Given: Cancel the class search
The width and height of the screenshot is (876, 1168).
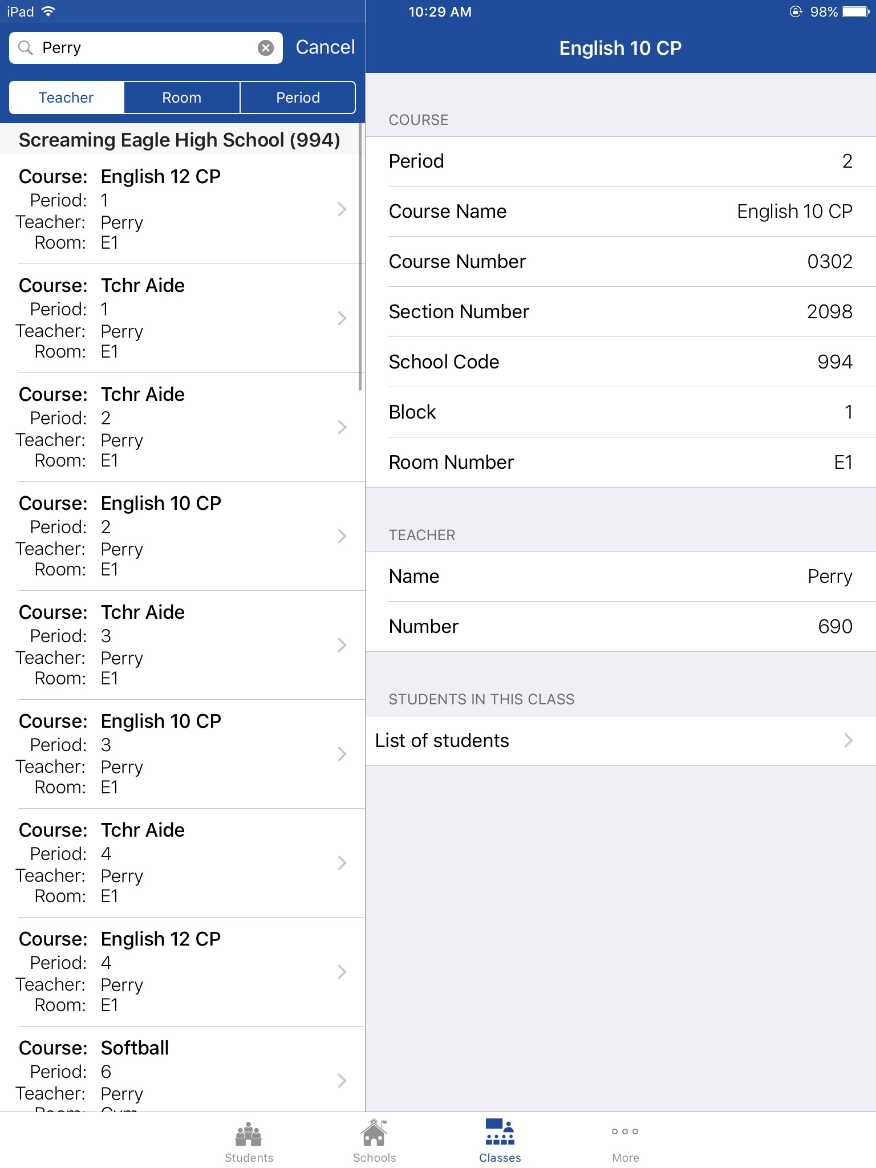Looking at the screenshot, I should 325,47.
